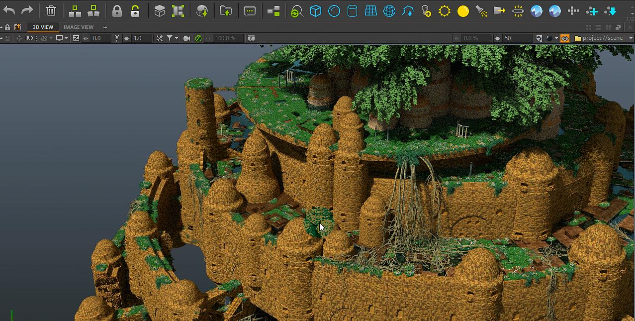The height and width of the screenshot is (321, 635).
Task: Create a cylinder primitive
Action: pos(352,10)
